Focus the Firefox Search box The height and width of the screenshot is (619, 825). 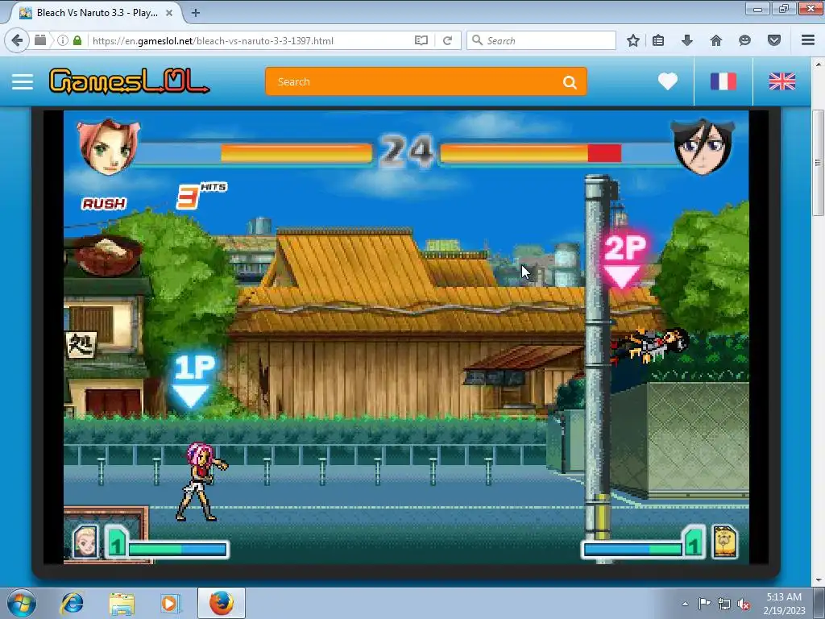click(541, 40)
